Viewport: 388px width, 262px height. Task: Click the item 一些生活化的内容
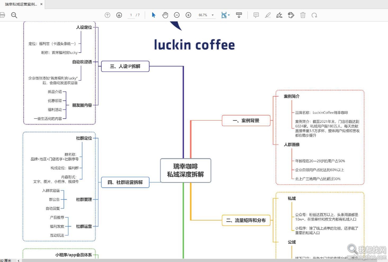pyautogui.click(x=48, y=119)
